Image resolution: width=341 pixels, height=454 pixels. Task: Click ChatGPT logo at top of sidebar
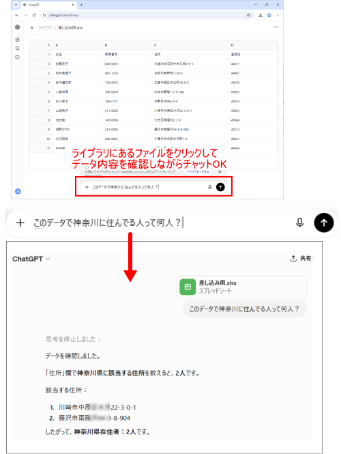click(x=17, y=27)
